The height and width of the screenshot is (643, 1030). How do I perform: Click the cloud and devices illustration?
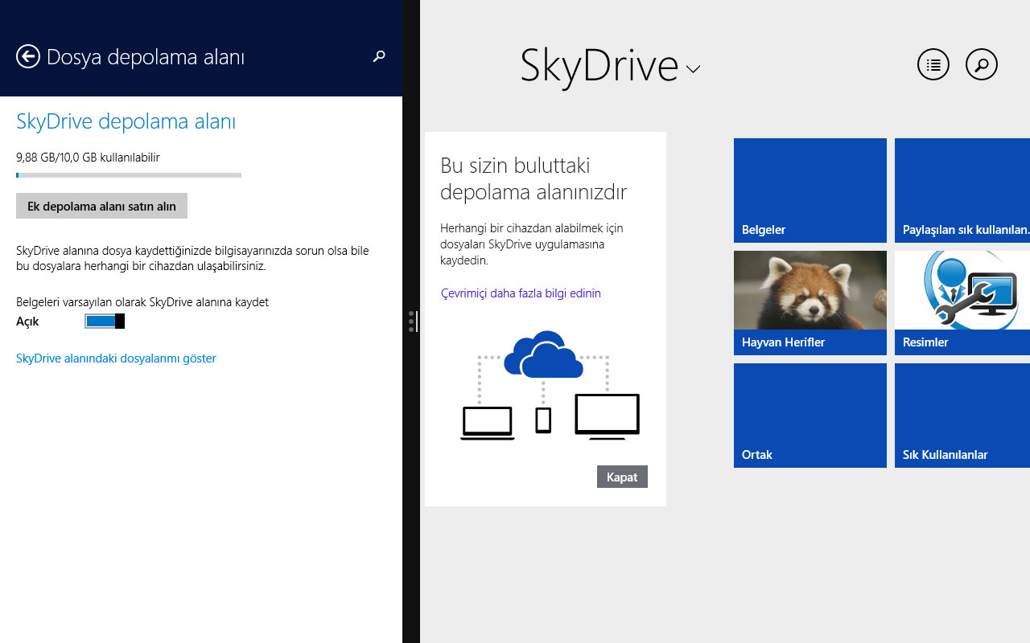click(x=550, y=385)
